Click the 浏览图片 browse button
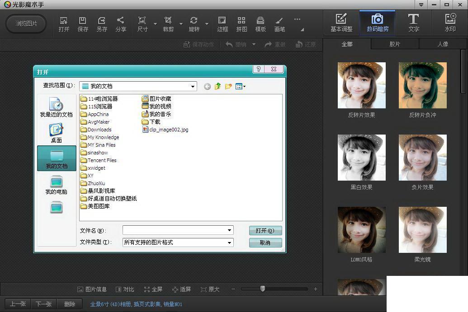This screenshot has height=312, width=468. pyautogui.click(x=26, y=23)
